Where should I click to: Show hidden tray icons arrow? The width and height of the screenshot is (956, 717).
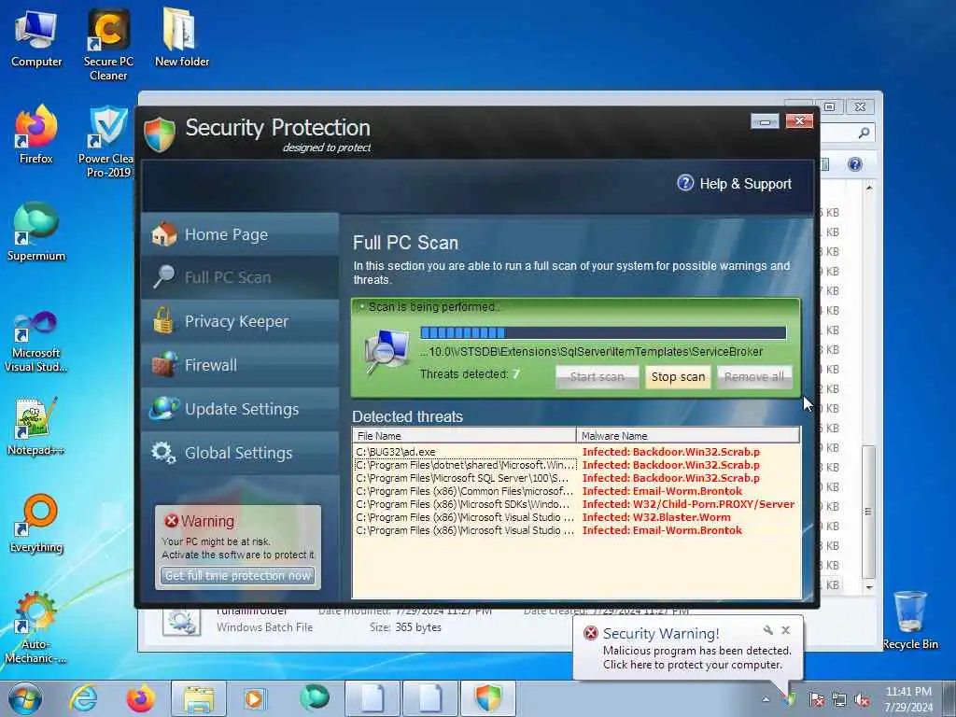766,699
